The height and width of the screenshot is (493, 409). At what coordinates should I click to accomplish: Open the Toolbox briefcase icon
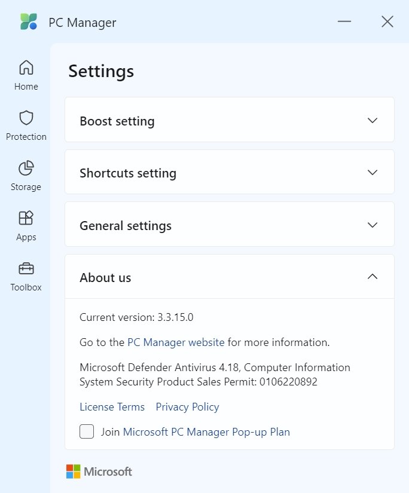tap(26, 268)
